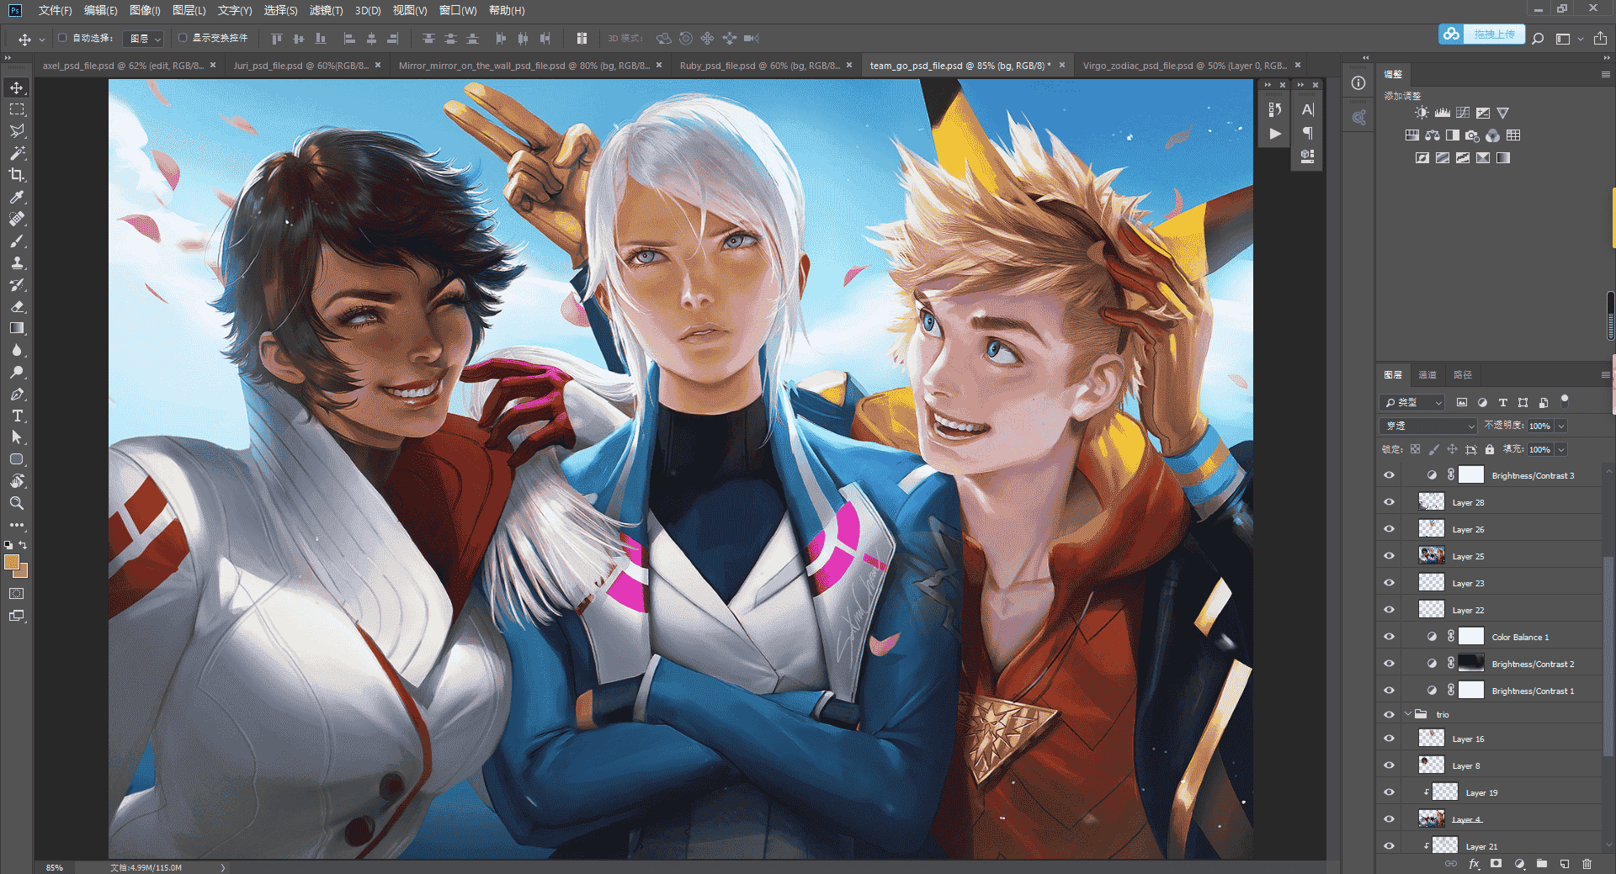Image resolution: width=1616 pixels, height=874 pixels.
Task: Toggle visibility of Color Balance 1 layer
Action: click(1389, 637)
